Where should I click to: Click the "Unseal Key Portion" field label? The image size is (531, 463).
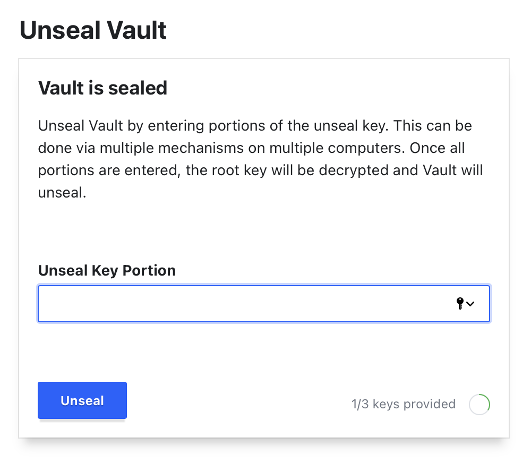click(x=107, y=271)
